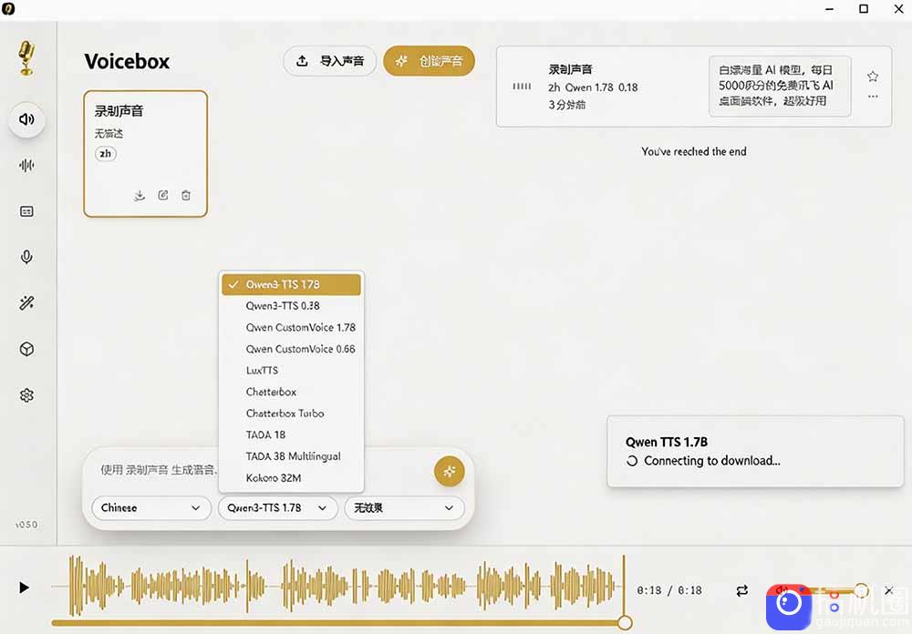Click download icon on 录制声音 card
This screenshot has width=912, height=634.
coord(140,195)
